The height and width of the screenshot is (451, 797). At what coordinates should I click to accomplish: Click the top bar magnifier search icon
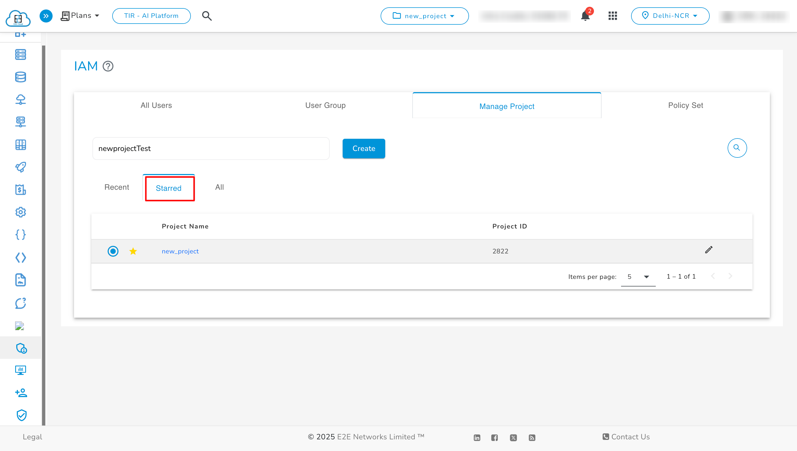tap(207, 16)
